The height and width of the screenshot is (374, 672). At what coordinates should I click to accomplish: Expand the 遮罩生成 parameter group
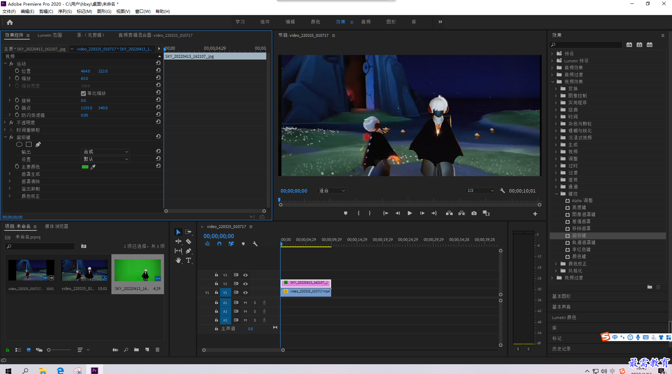(9, 174)
